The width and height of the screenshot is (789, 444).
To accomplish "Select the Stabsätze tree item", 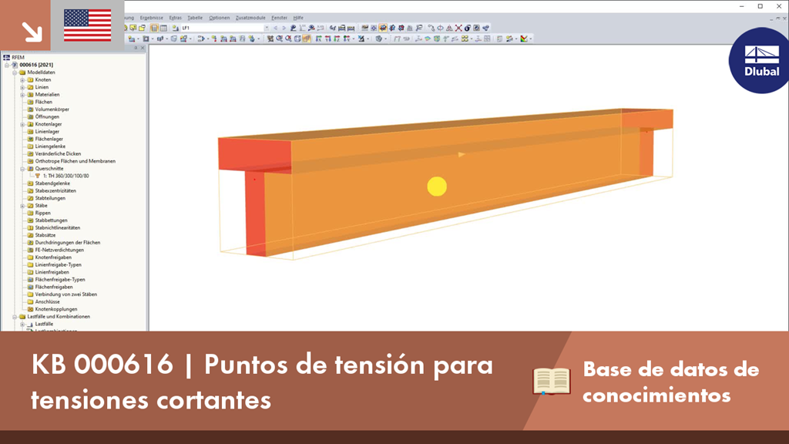I will coord(45,235).
